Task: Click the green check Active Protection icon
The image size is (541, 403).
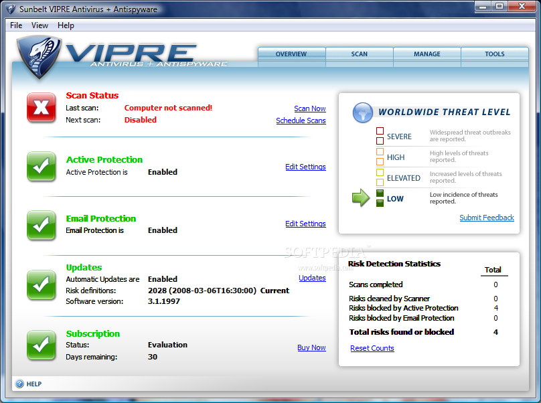Action: click(x=41, y=166)
